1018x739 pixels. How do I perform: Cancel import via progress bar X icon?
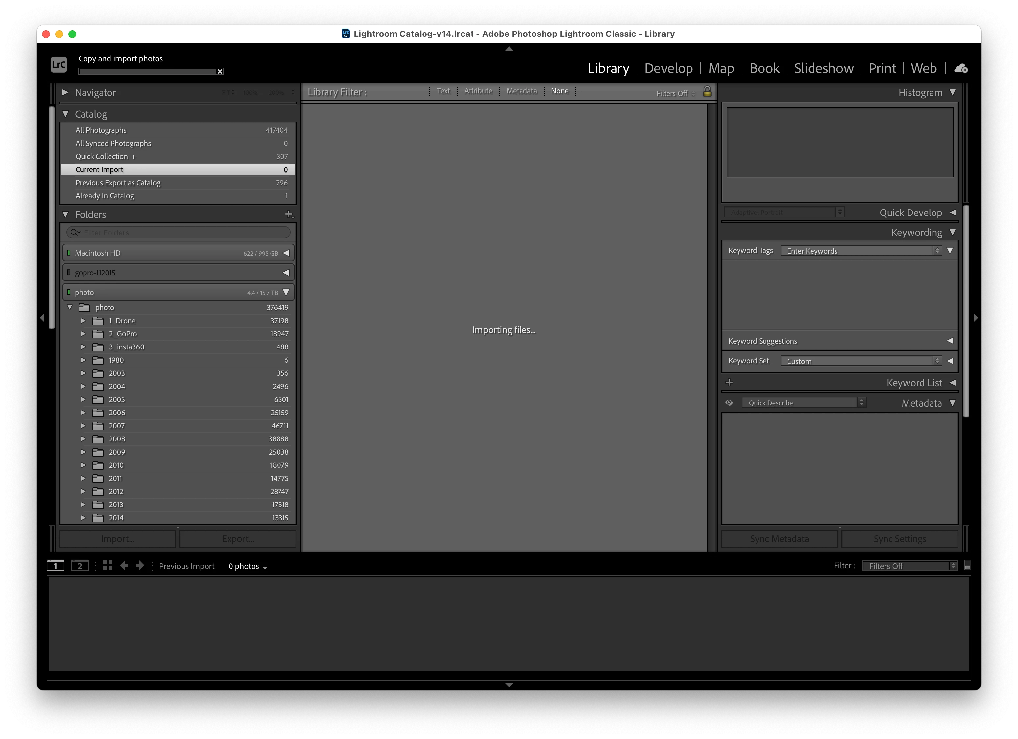(x=220, y=71)
